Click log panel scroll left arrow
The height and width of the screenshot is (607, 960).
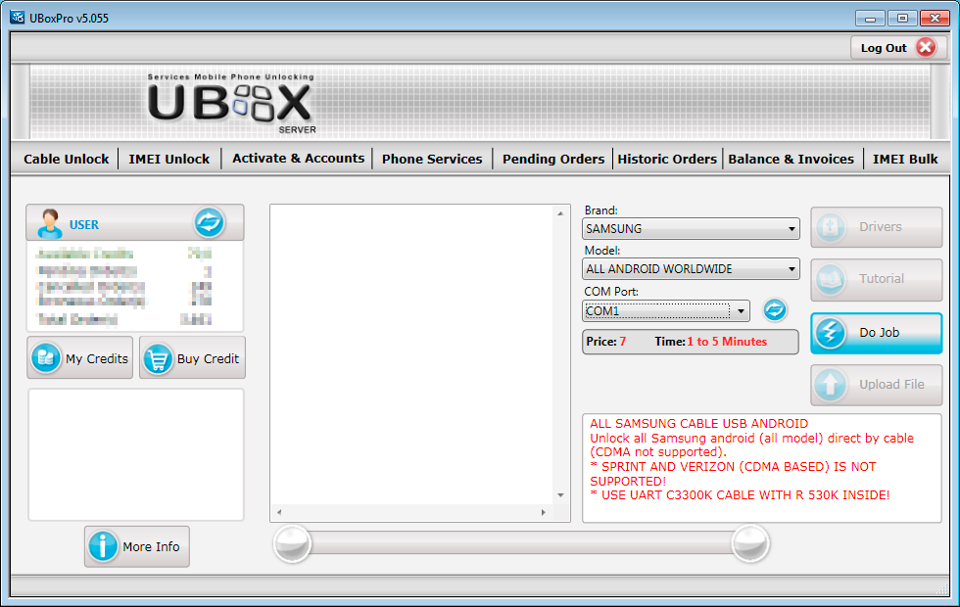point(279,512)
